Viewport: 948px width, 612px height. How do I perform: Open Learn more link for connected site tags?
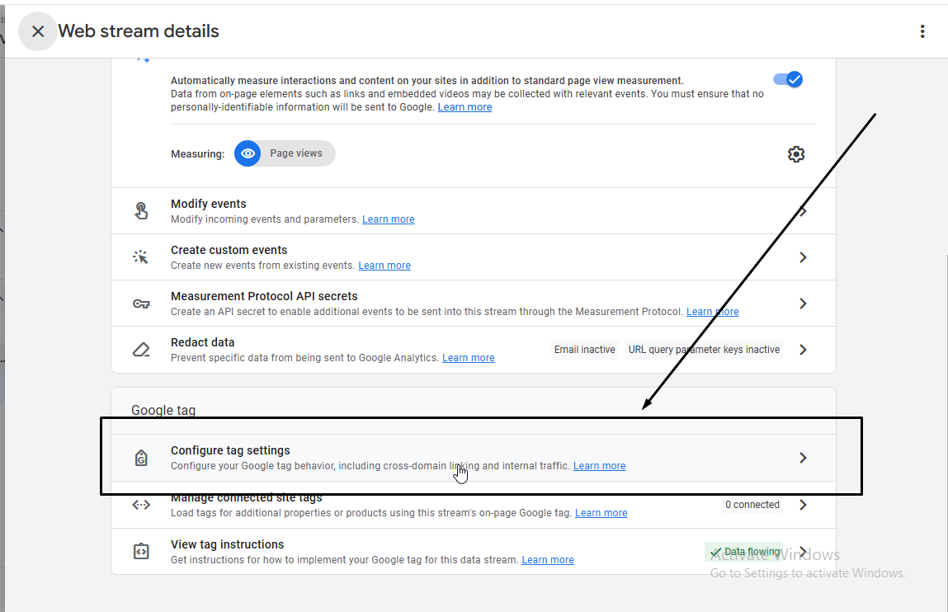click(601, 513)
